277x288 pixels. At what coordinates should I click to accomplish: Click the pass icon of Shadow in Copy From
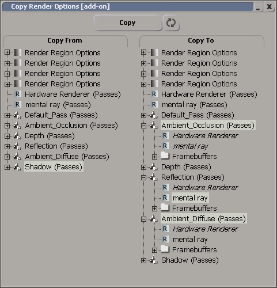coord(17,166)
